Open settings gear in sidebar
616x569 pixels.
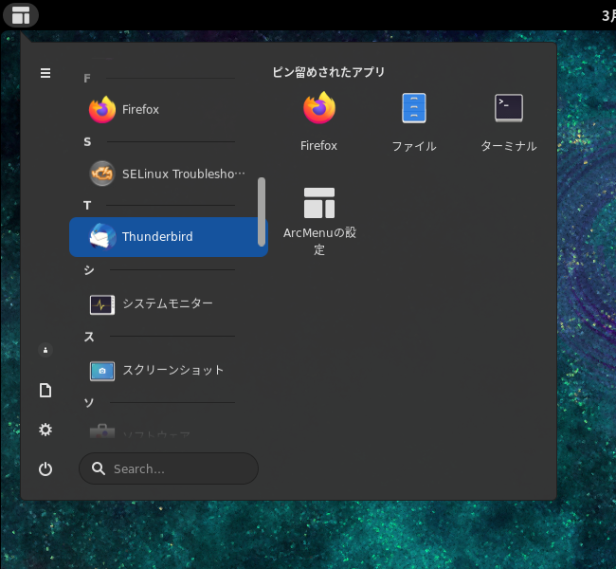point(45,430)
